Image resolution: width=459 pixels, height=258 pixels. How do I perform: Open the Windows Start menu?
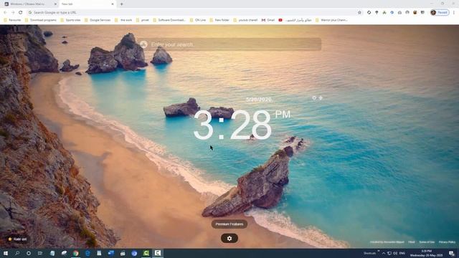coord(6,253)
